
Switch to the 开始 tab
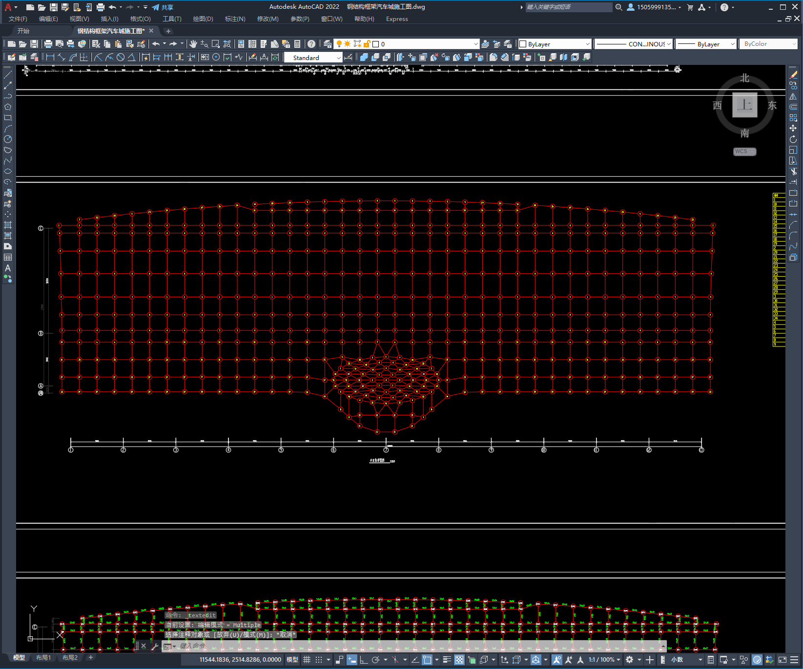coord(23,31)
